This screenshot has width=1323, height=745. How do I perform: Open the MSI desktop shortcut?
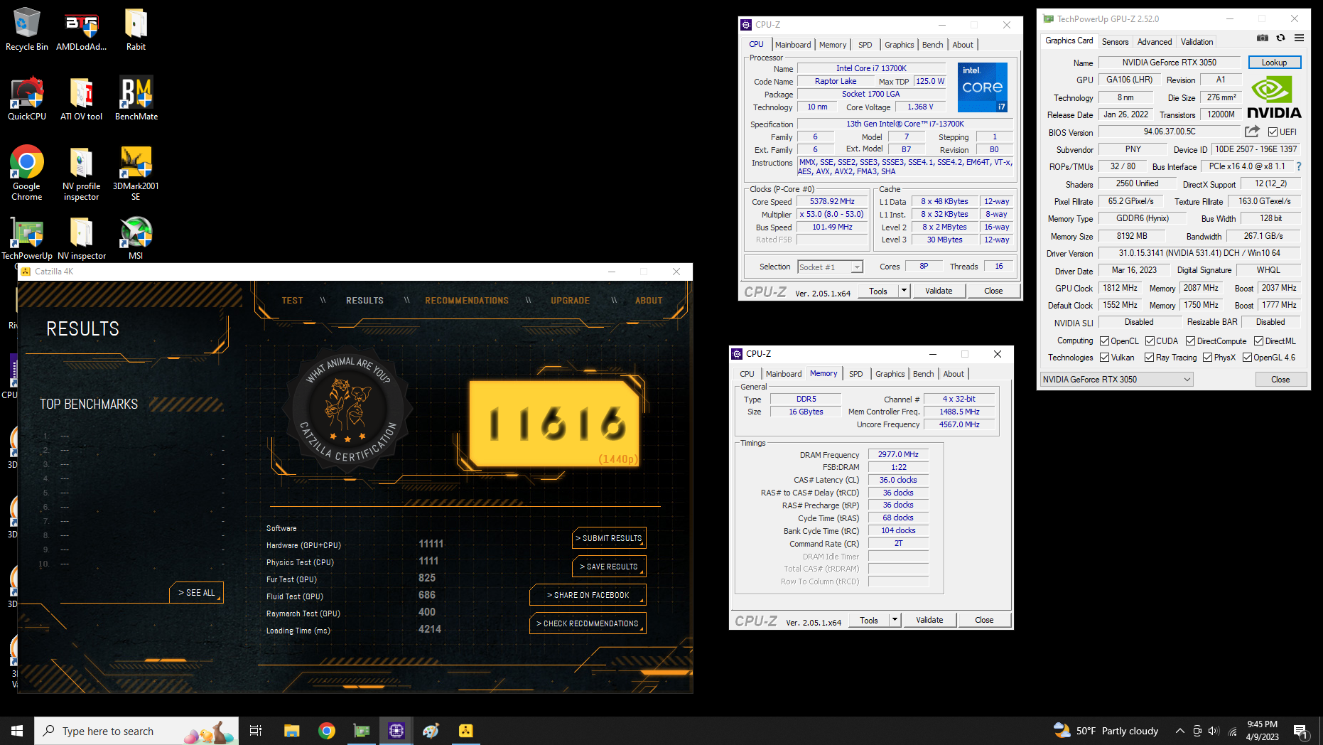pos(136,238)
